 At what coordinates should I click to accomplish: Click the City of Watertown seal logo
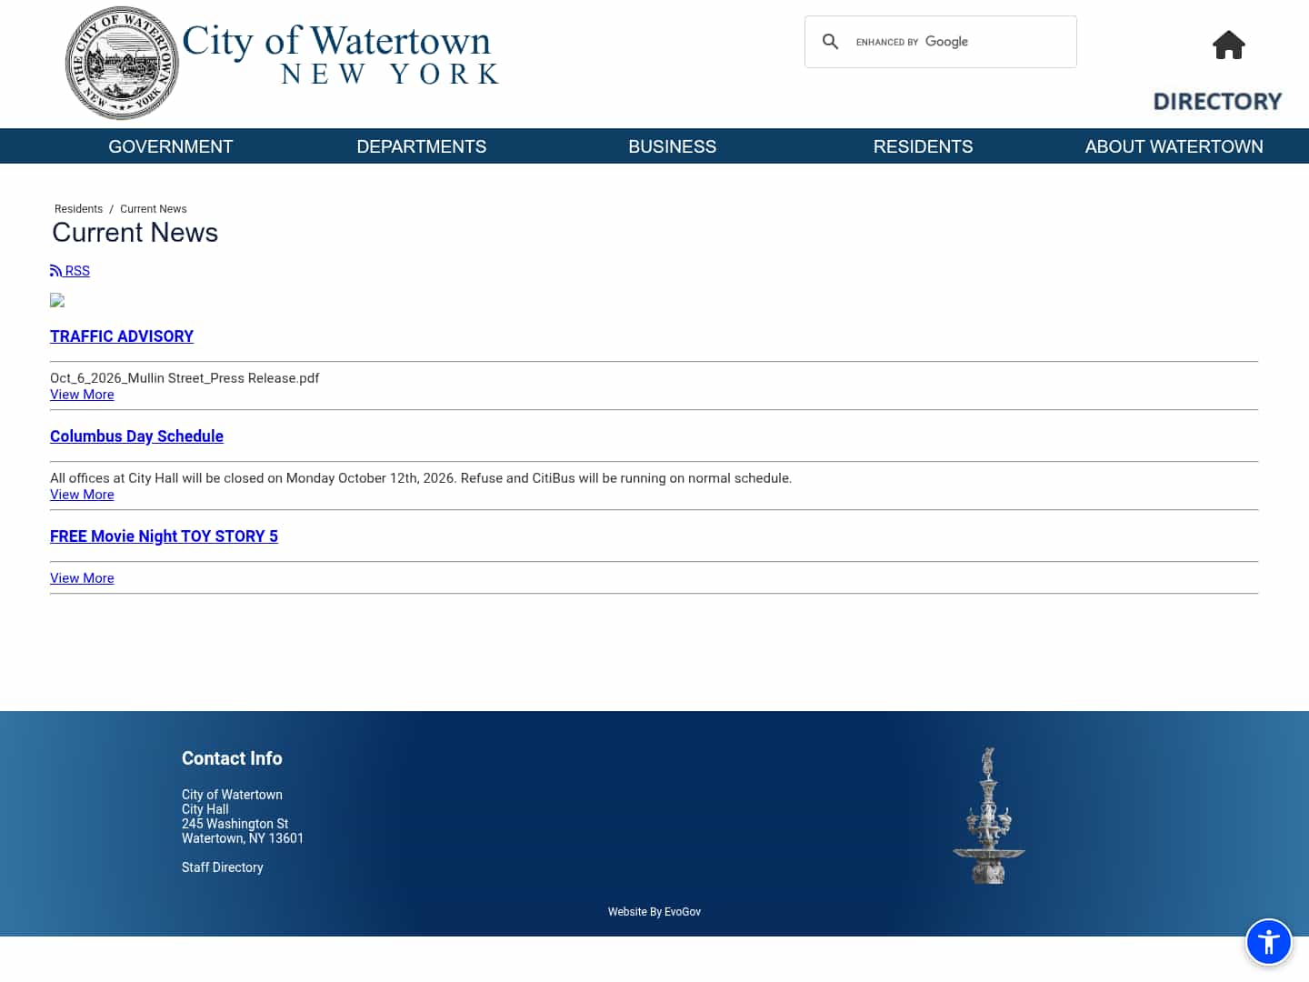pyautogui.click(x=122, y=64)
